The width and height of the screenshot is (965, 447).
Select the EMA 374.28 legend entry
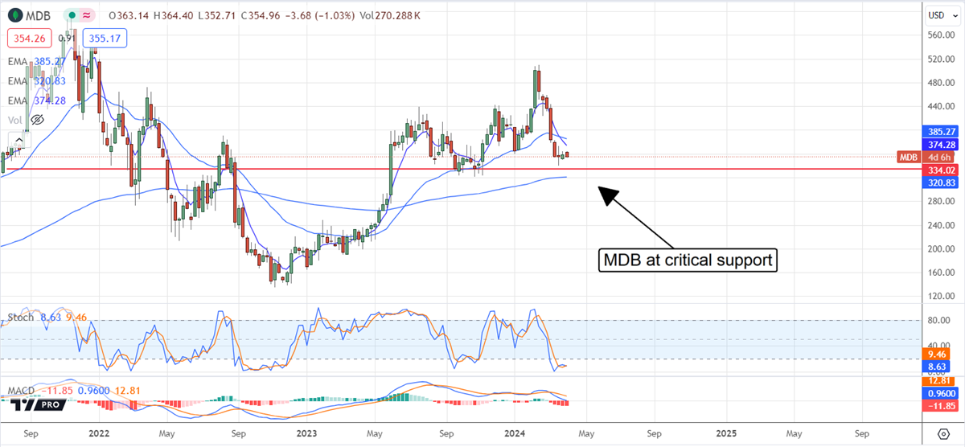pos(38,100)
